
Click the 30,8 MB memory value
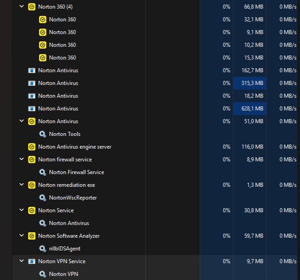[x=254, y=210]
